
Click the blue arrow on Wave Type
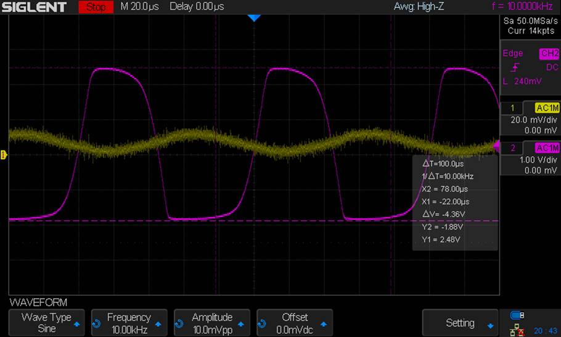tap(76, 325)
